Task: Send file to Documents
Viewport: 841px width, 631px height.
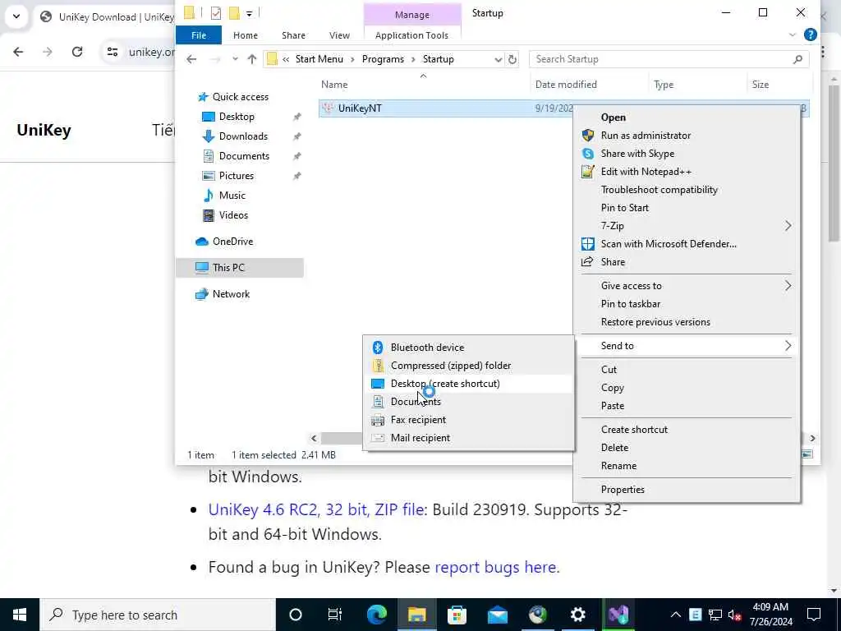Action: [468, 401]
